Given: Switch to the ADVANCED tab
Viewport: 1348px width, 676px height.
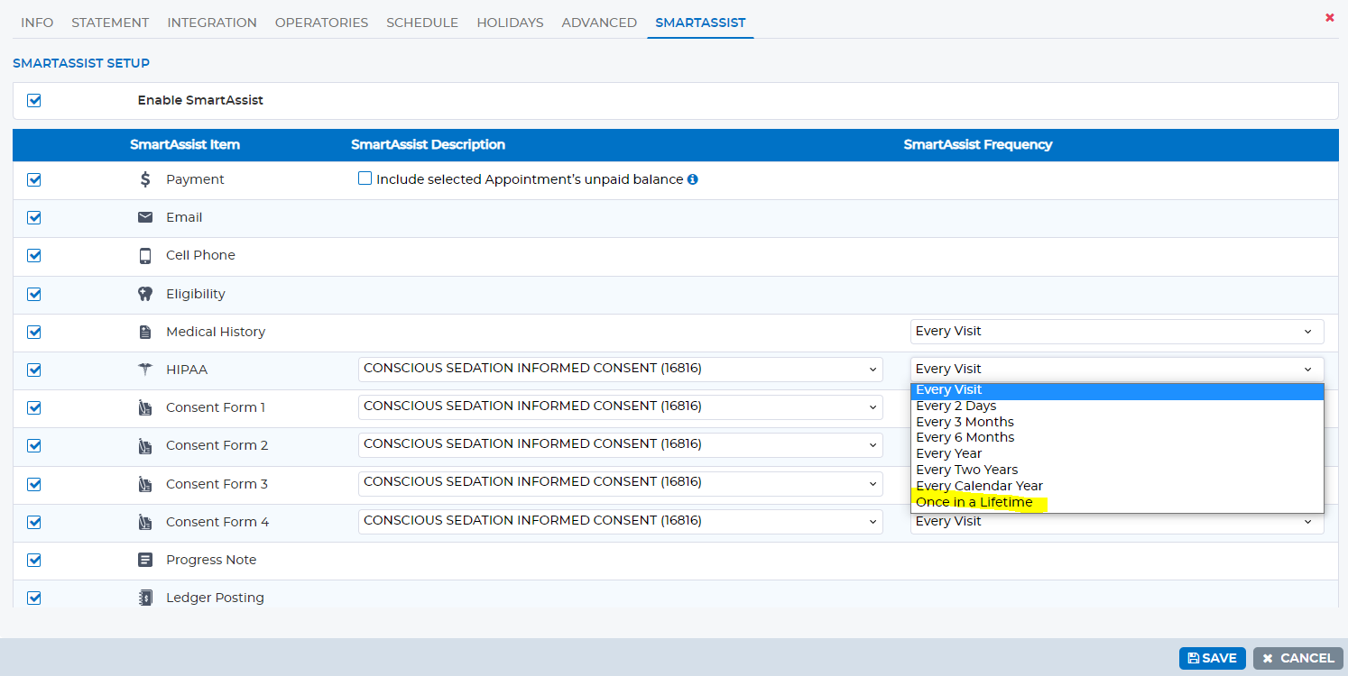Looking at the screenshot, I should tap(599, 23).
